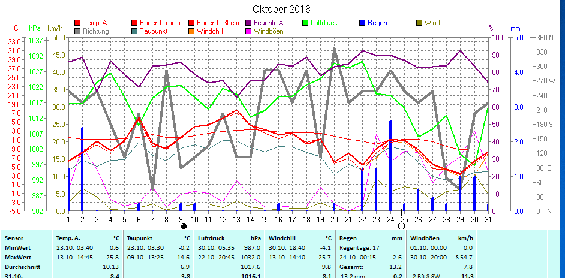Click the red Temp. A. legend swatch
This screenshot has height=278, width=565.
[x=77, y=23]
